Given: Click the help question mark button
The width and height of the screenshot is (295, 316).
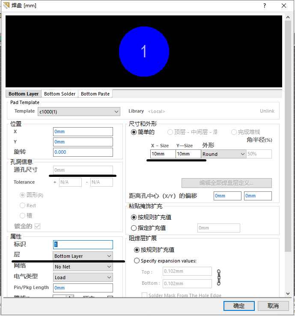Looking at the screenshot, I should [265, 6].
